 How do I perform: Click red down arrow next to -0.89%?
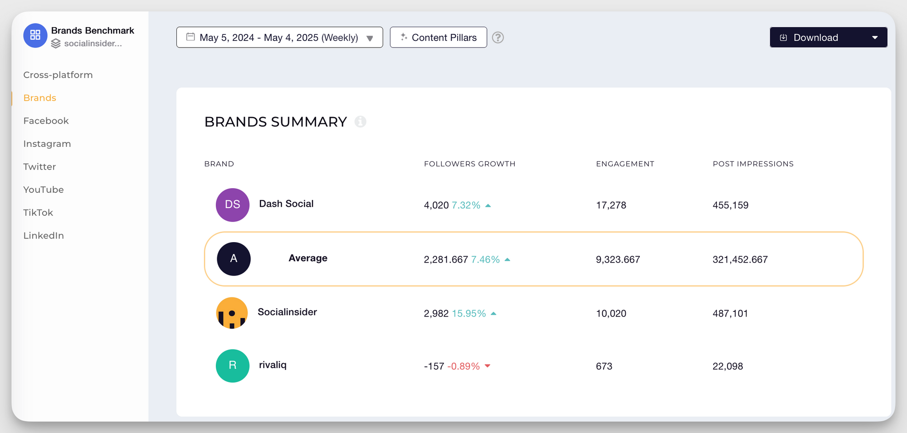click(x=488, y=366)
